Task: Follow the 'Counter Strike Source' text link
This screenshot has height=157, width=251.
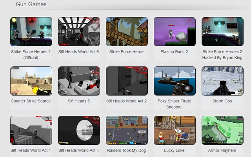Action: click(31, 101)
